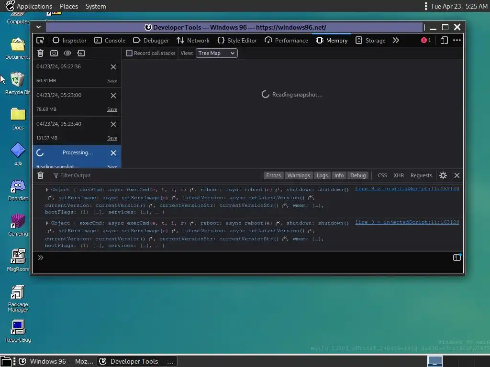Open the Gameing desktop icon
Image resolution: width=490 pixels, height=367 pixels.
click(x=18, y=225)
